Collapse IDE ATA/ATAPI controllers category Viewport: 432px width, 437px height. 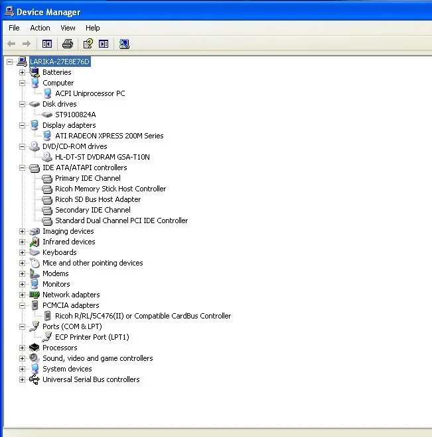tap(22, 168)
